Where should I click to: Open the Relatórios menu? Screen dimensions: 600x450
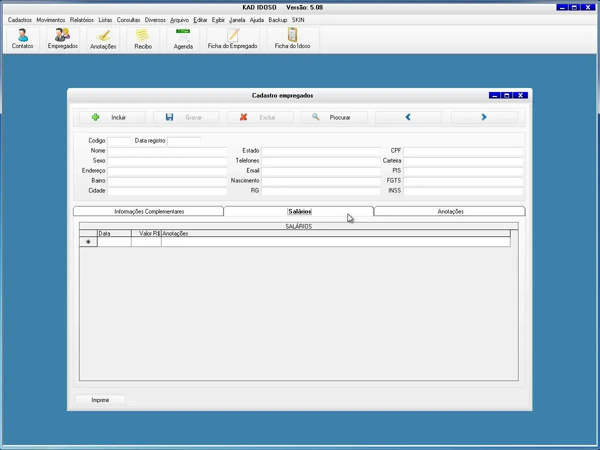(x=81, y=20)
